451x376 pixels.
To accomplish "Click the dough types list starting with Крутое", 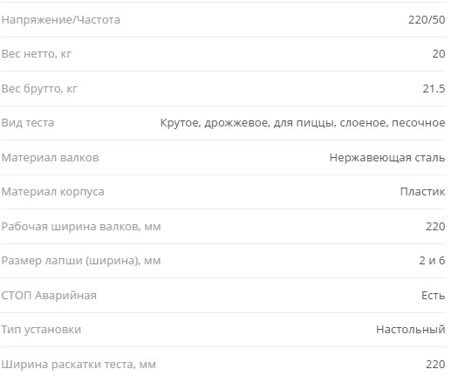I will point(303,123).
